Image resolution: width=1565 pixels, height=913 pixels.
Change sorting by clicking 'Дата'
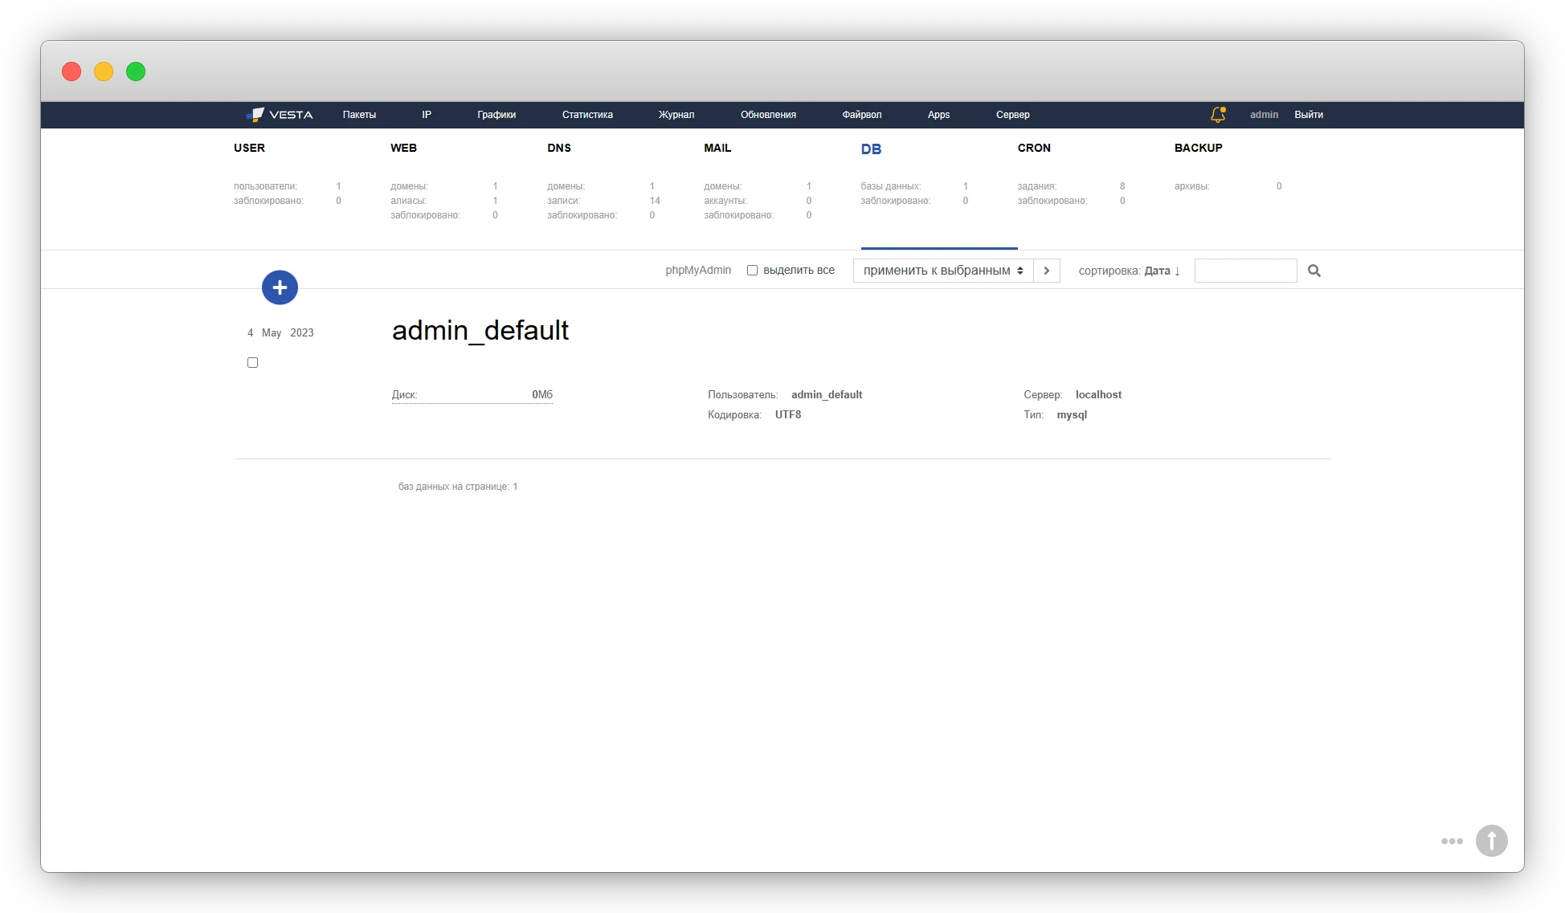(1158, 271)
